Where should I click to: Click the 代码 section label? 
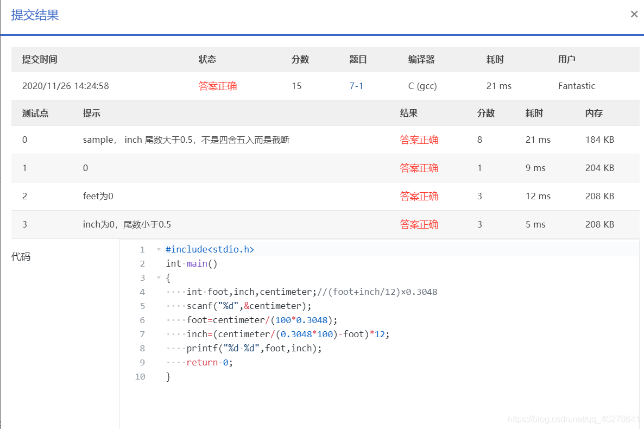20,256
